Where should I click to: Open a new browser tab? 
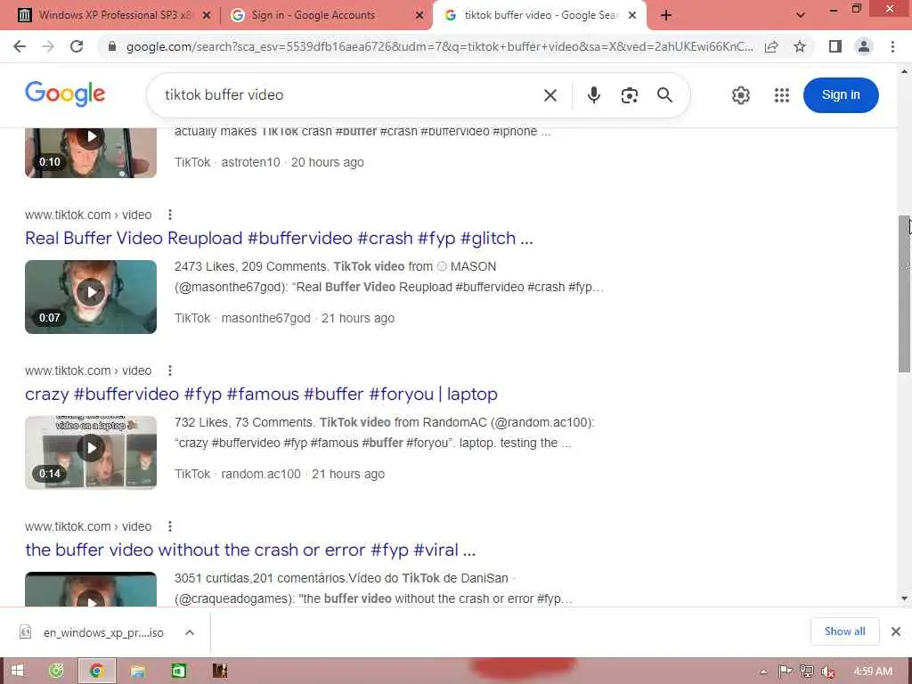[x=666, y=15]
